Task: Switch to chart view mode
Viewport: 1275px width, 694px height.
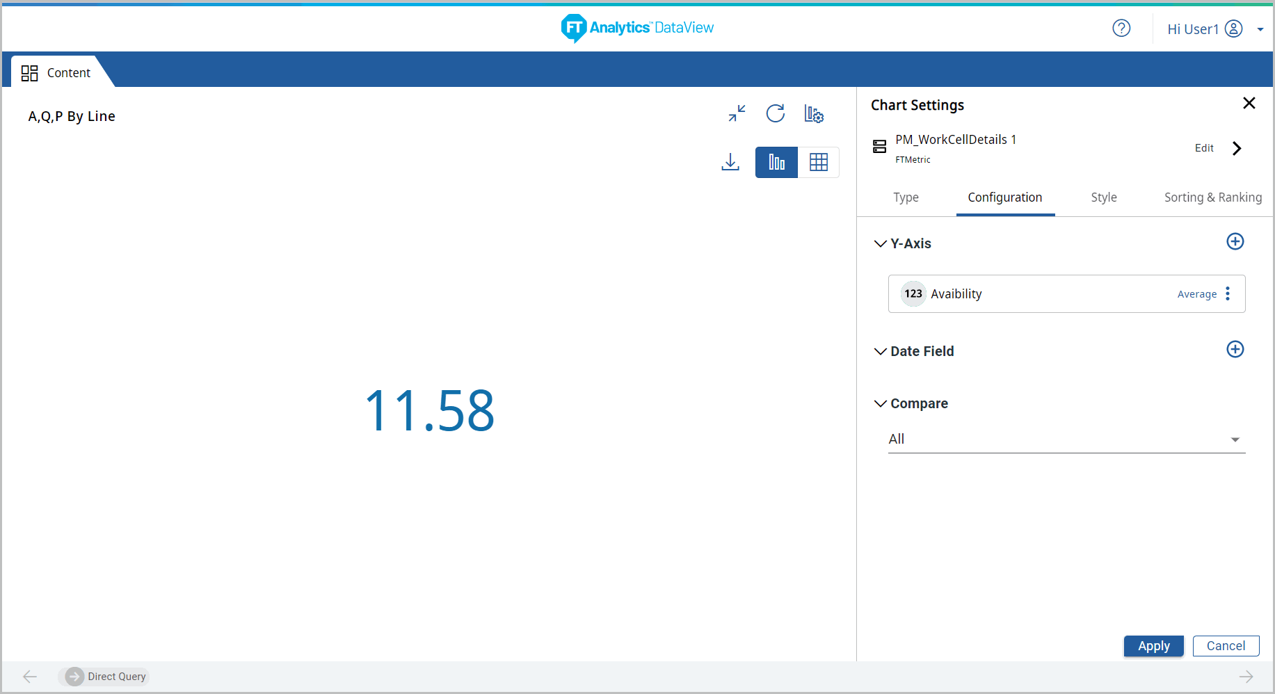Action: (x=776, y=163)
